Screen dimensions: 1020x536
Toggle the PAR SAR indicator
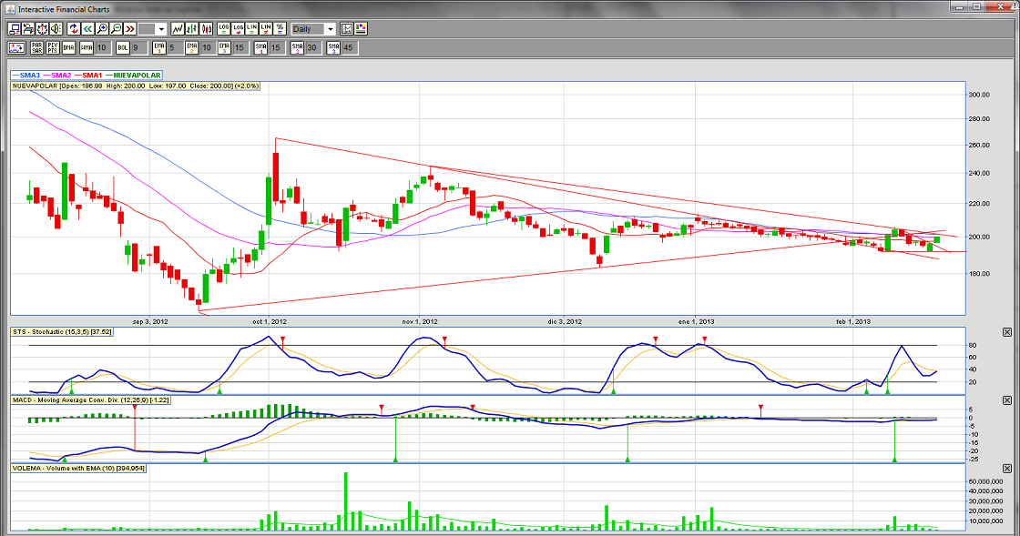coord(36,47)
